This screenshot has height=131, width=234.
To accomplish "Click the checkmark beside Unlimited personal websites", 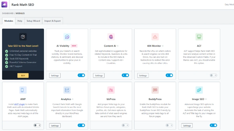I will pyautogui.click(x=6, y=51).
